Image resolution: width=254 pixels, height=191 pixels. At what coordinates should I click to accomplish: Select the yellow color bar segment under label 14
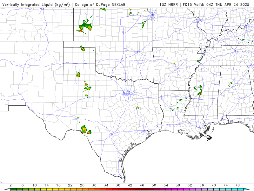tap(50, 189)
